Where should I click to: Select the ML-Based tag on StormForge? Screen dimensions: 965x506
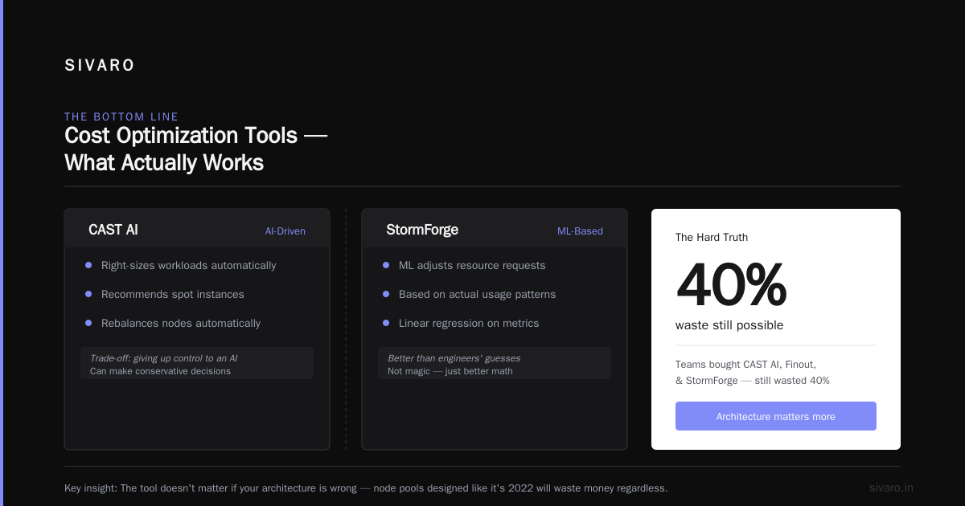580,231
